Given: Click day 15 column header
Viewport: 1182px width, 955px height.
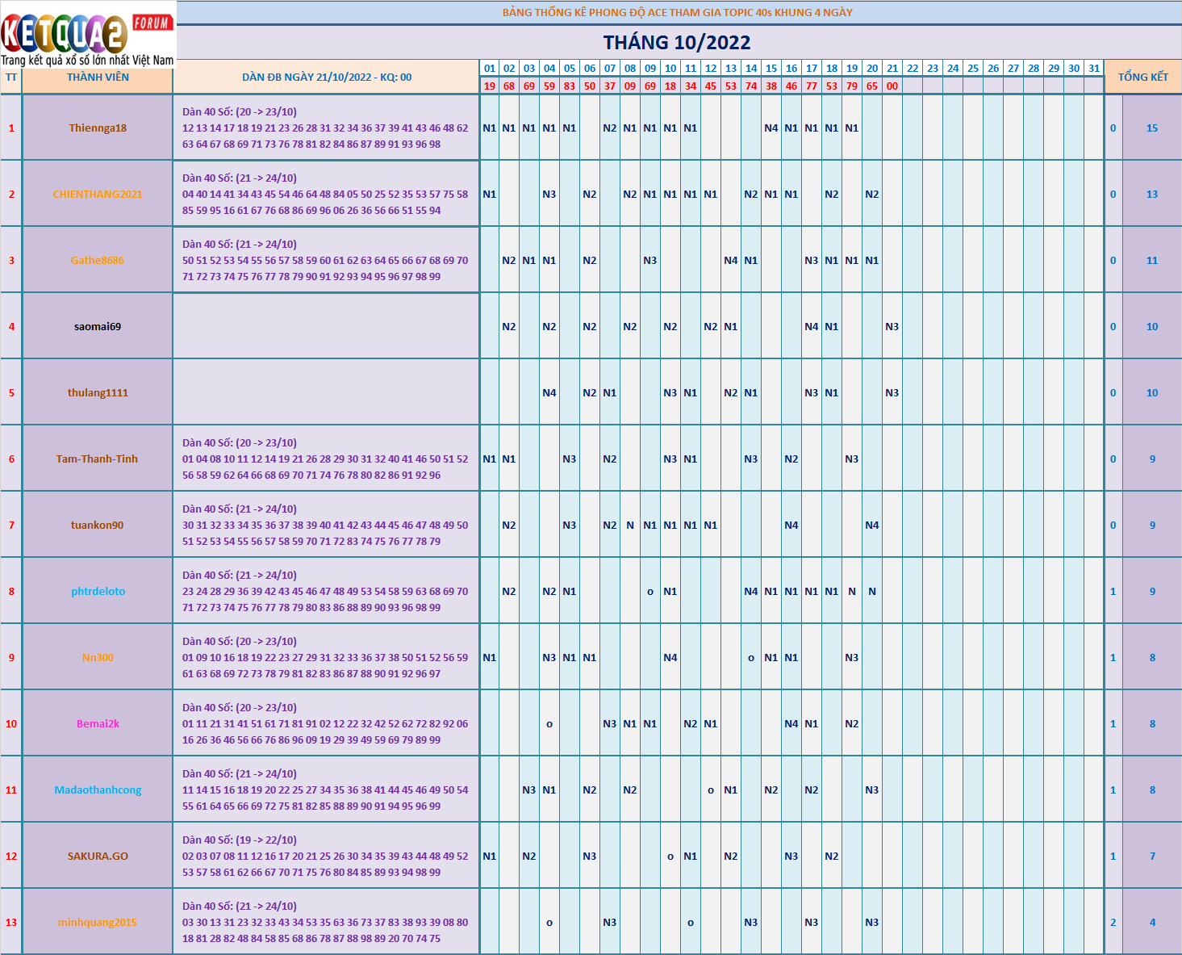Looking at the screenshot, I should click(771, 69).
